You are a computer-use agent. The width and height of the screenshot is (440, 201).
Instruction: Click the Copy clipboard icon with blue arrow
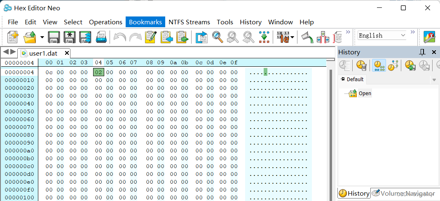166,37
